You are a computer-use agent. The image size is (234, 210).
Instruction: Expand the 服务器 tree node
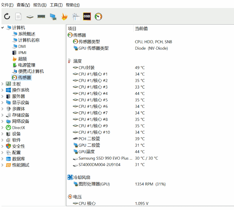point(3,96)
